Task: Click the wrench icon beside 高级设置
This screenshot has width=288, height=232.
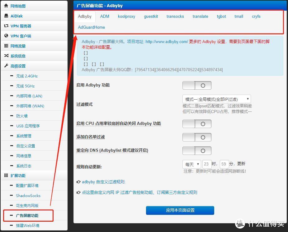Action: pos(6,66)
